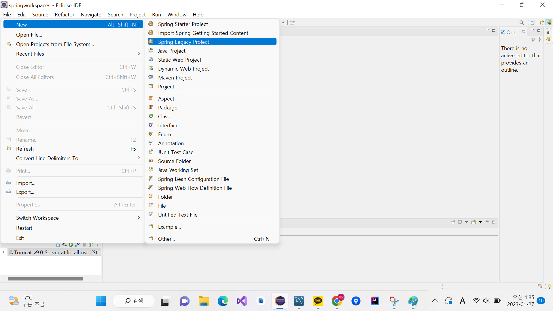The image size is (553, 311).
Task: Choose Import... from File menu
Action: [73, 183]
